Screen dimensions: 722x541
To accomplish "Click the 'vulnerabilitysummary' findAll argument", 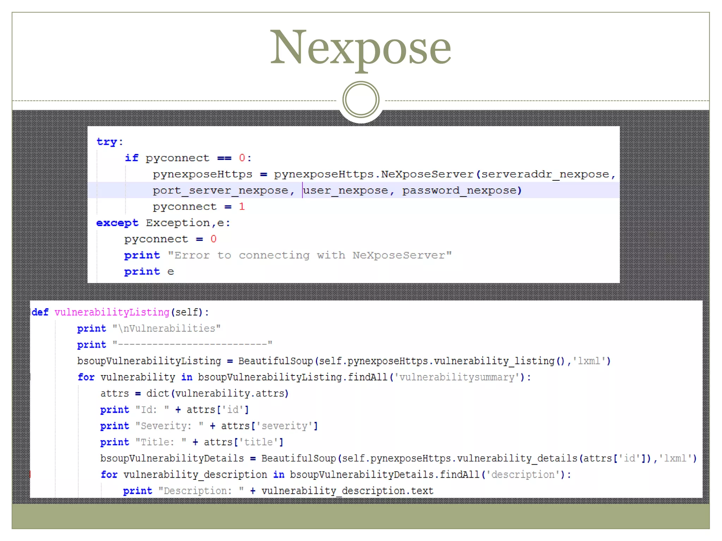I will (x=457, y=377).
